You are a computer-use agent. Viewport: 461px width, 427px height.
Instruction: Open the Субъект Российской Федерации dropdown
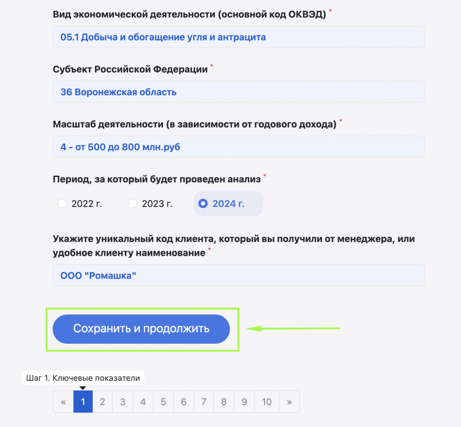(x=238, y=92)
